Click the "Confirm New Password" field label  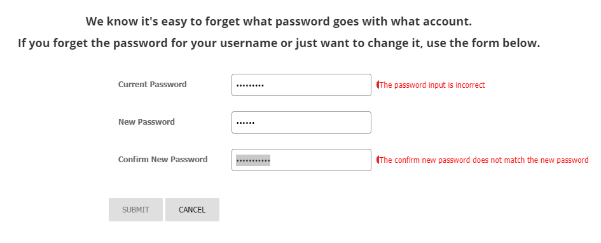[163, 160]
